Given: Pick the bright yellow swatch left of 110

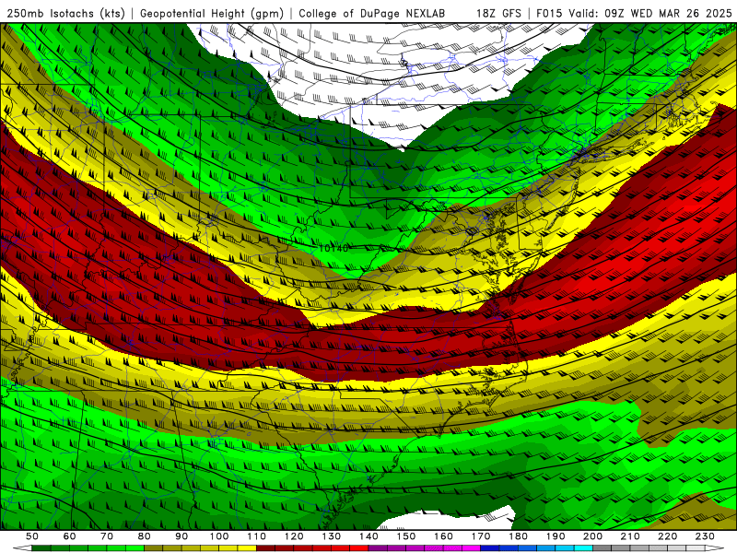Looking at the screenshot, I should (x=247, y=547).
